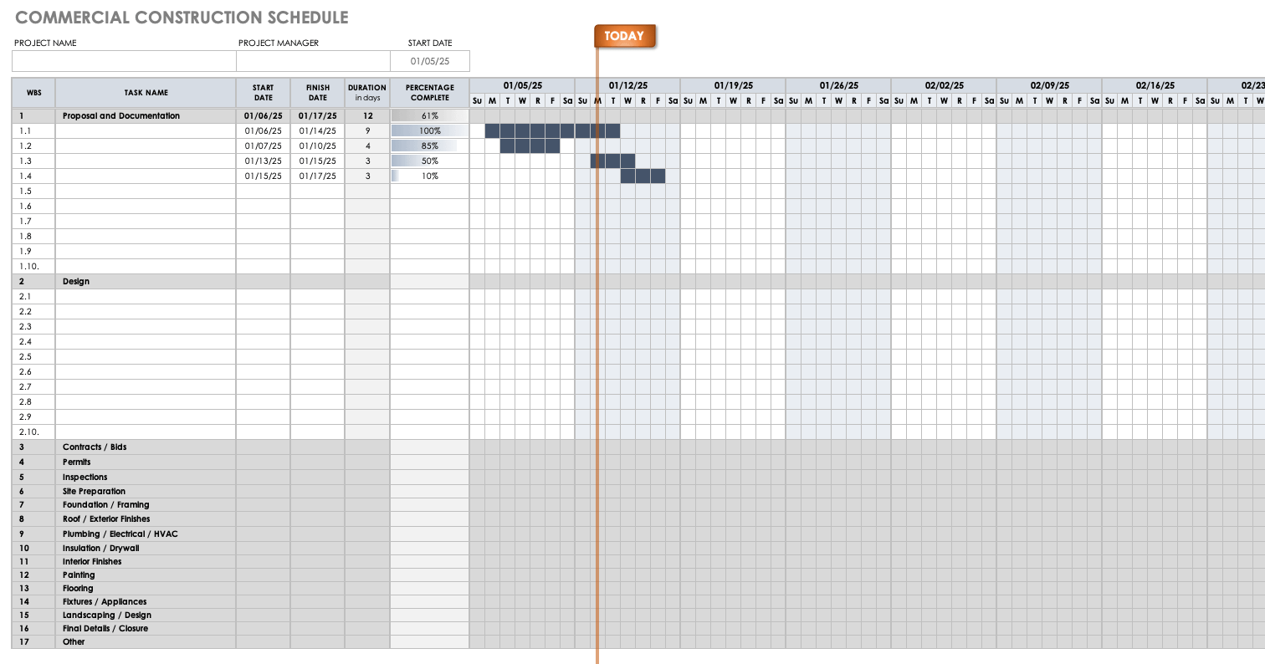Click the orange TODAY marker flag
The image size is (1265, 664).
[624, 36]
